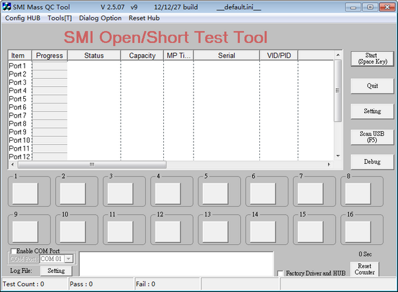The height and width of the screenshot is (292, 398).
Task: Click the Log File Setting button
Action: (56, 271)
